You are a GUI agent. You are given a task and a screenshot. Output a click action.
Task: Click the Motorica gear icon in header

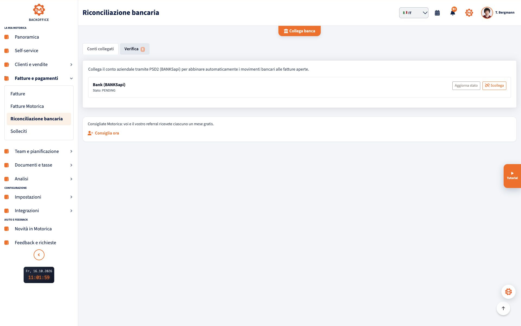point(469,13)
